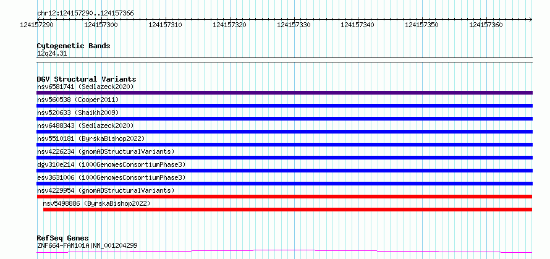Click the chr12:124157290..124157366 region label
This screenshot has height=259, width=550.
(x=85, y=13)
